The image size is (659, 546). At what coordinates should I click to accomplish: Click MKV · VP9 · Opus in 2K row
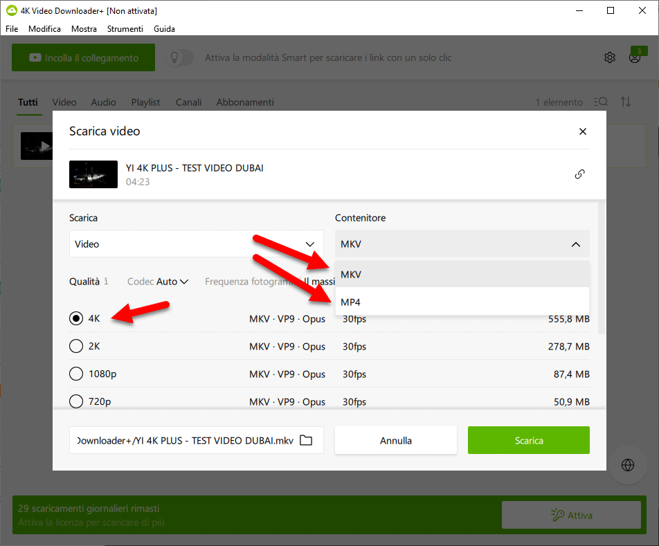pos(287,347)
